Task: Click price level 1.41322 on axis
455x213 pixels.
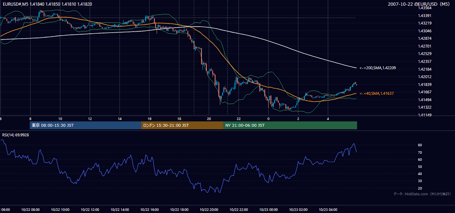Action: point(424,107)
